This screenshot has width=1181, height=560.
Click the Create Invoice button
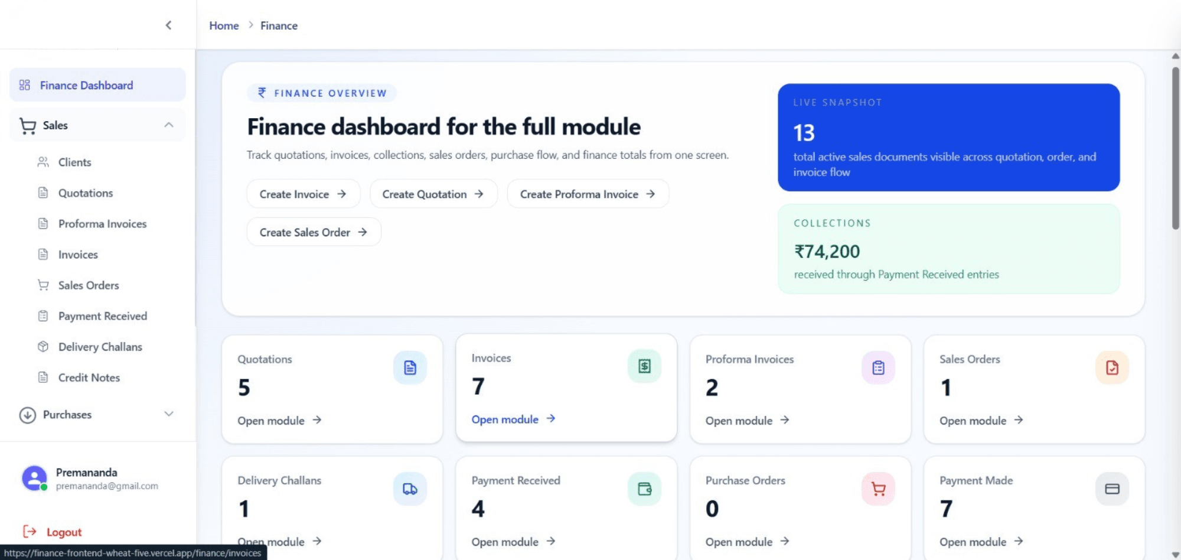point(303,194)
